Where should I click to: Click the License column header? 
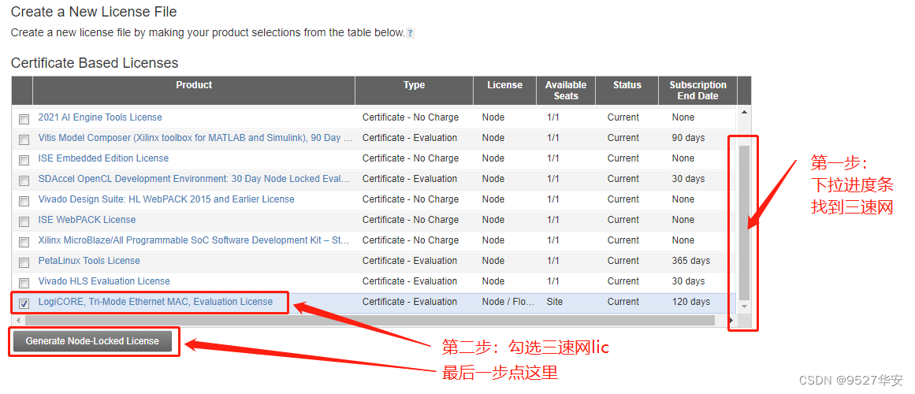click(x=504, y=91)
